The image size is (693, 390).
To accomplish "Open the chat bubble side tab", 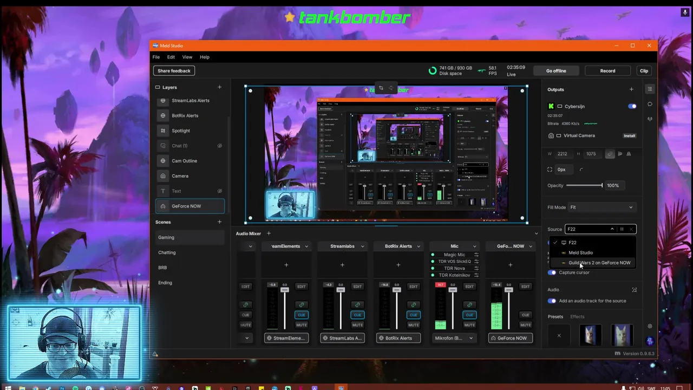I will [650, 104].
